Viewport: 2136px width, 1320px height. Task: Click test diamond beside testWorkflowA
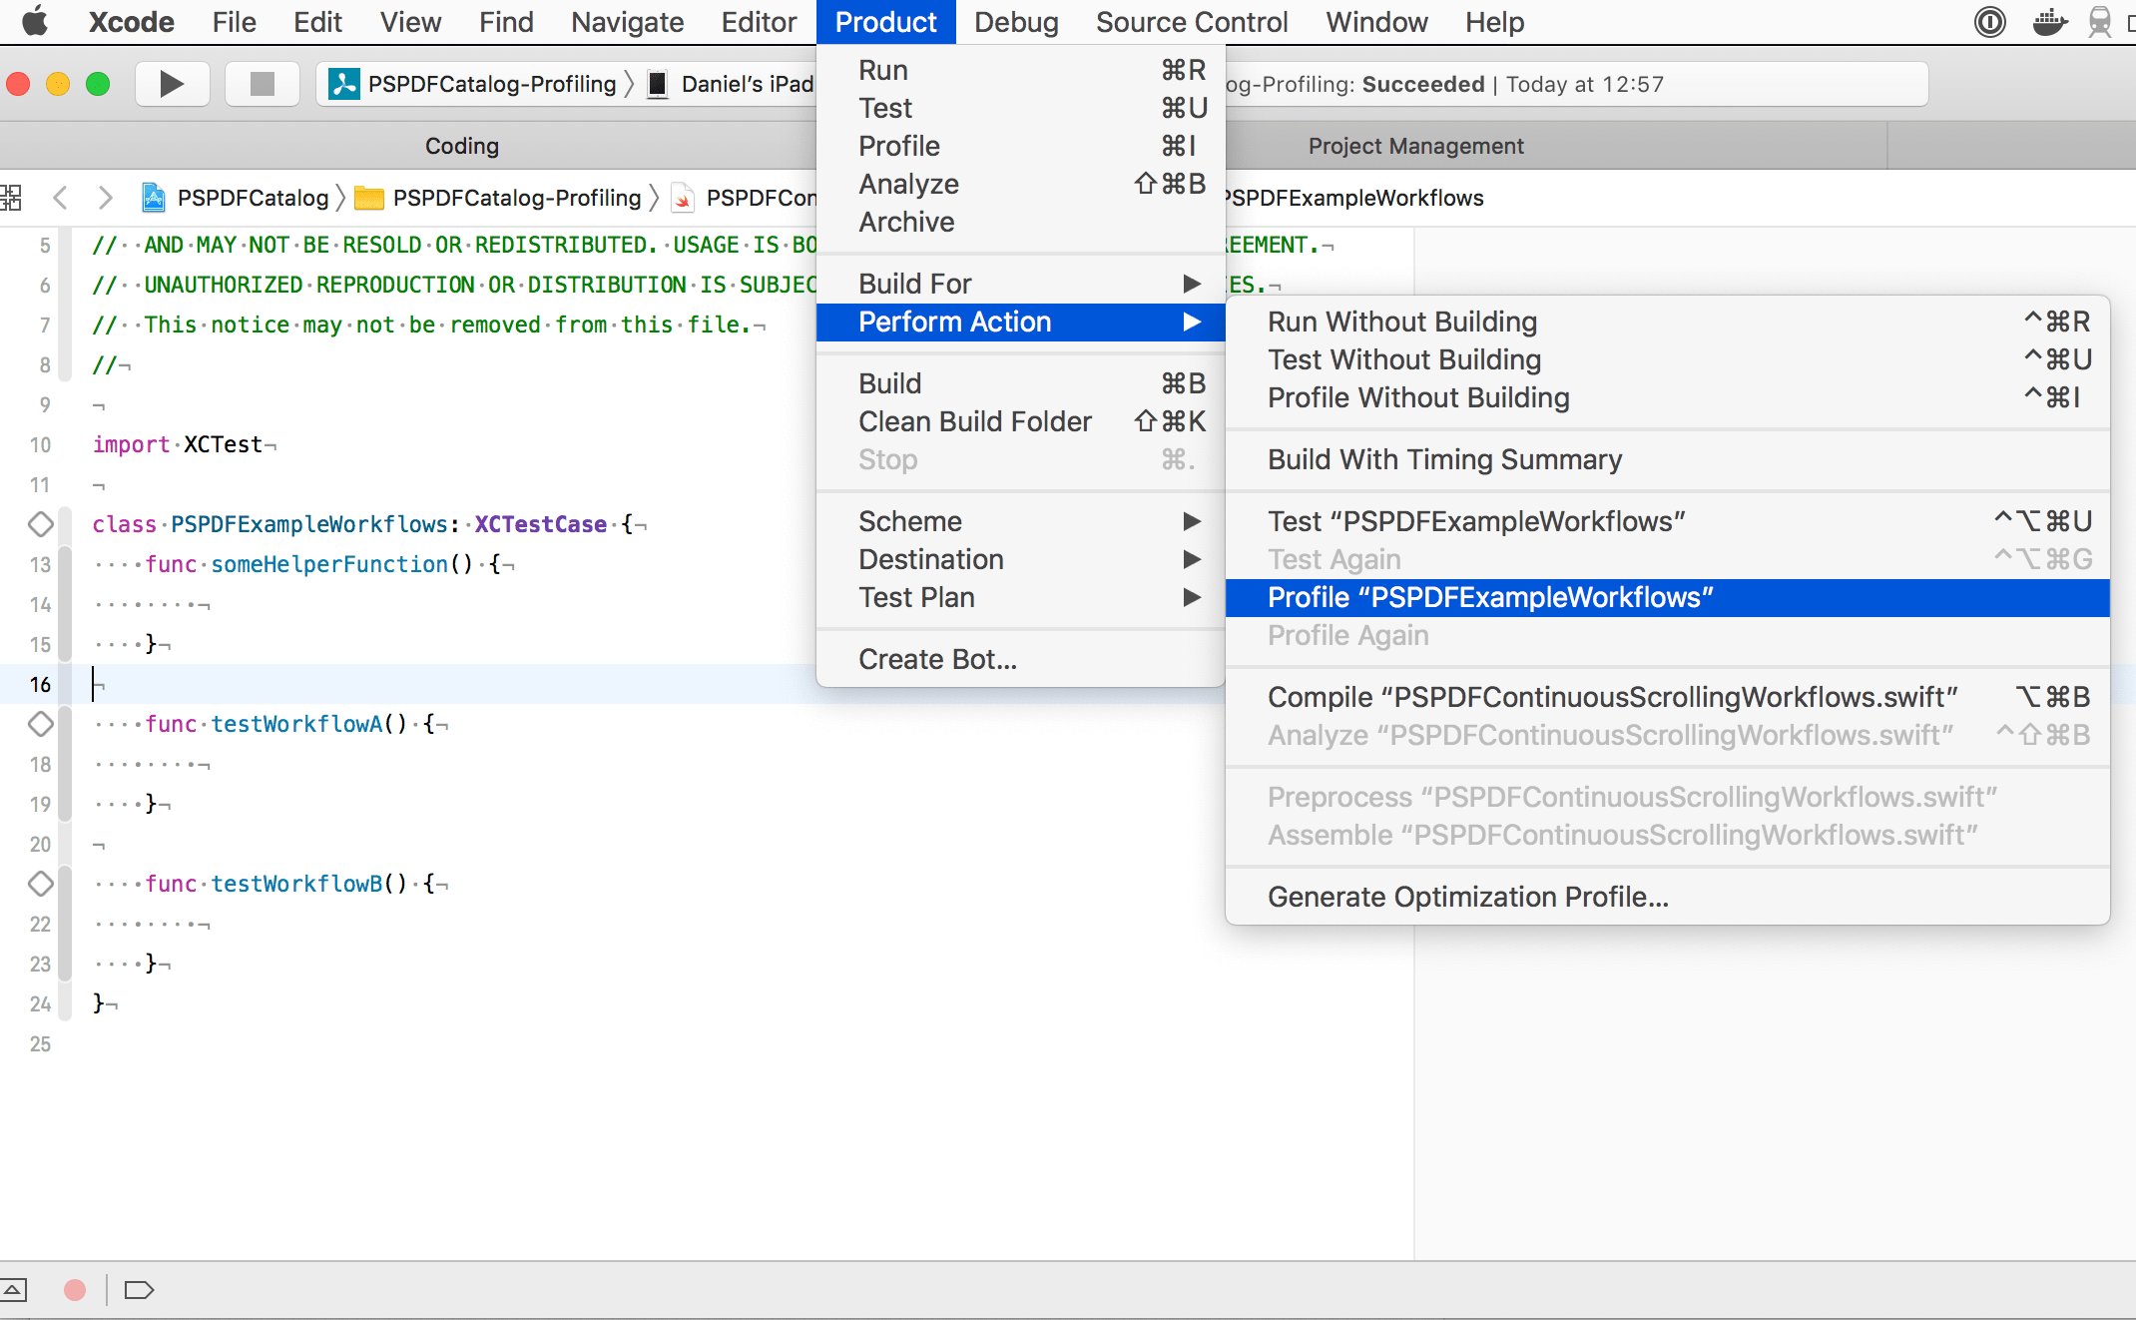click(40, 724)
